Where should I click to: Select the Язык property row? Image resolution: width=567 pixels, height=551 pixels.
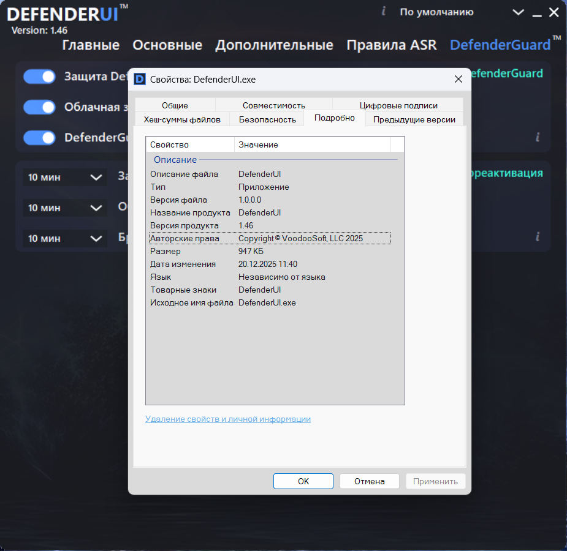270,277
